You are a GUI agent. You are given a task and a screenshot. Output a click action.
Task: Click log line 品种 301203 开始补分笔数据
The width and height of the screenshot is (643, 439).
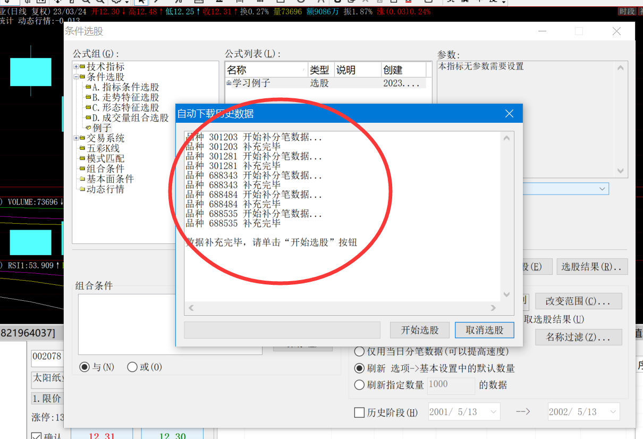point(254,137)
